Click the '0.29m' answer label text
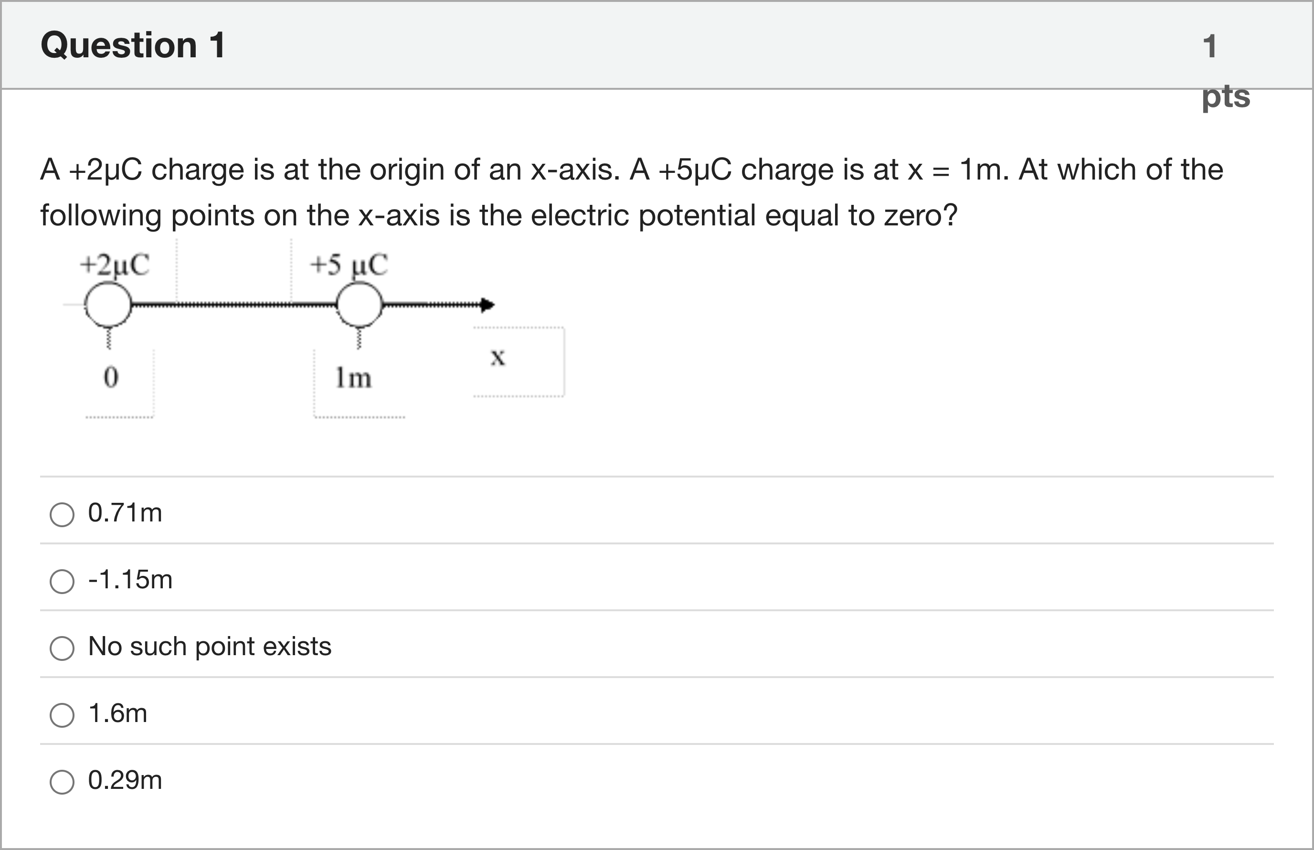The height and width of the screenshot is (850, 1314). click(x=125, y=780)
